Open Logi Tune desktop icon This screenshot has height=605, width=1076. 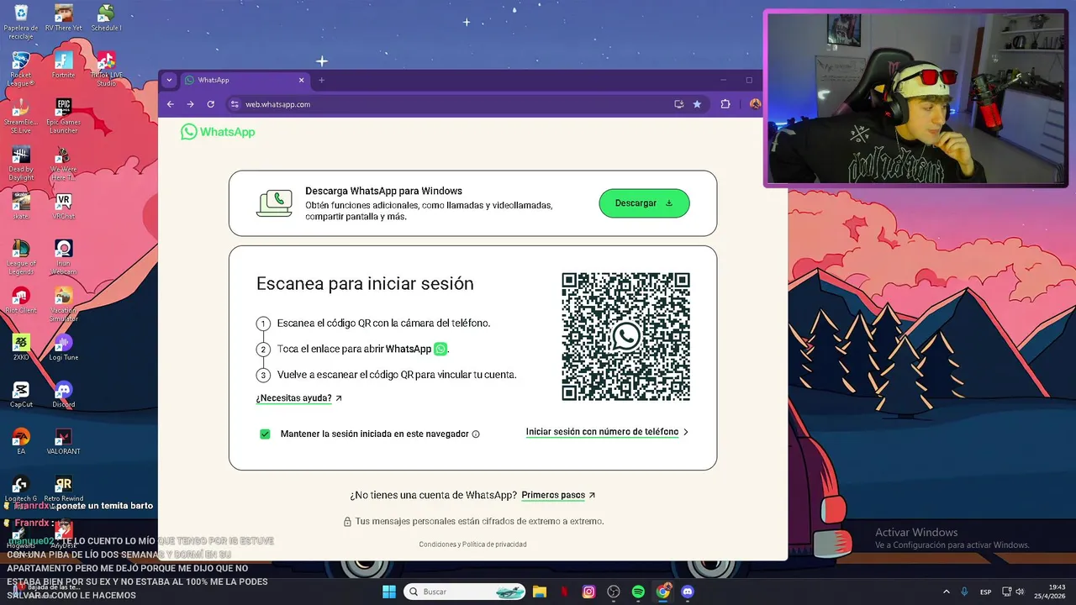(x=63, y=347)
